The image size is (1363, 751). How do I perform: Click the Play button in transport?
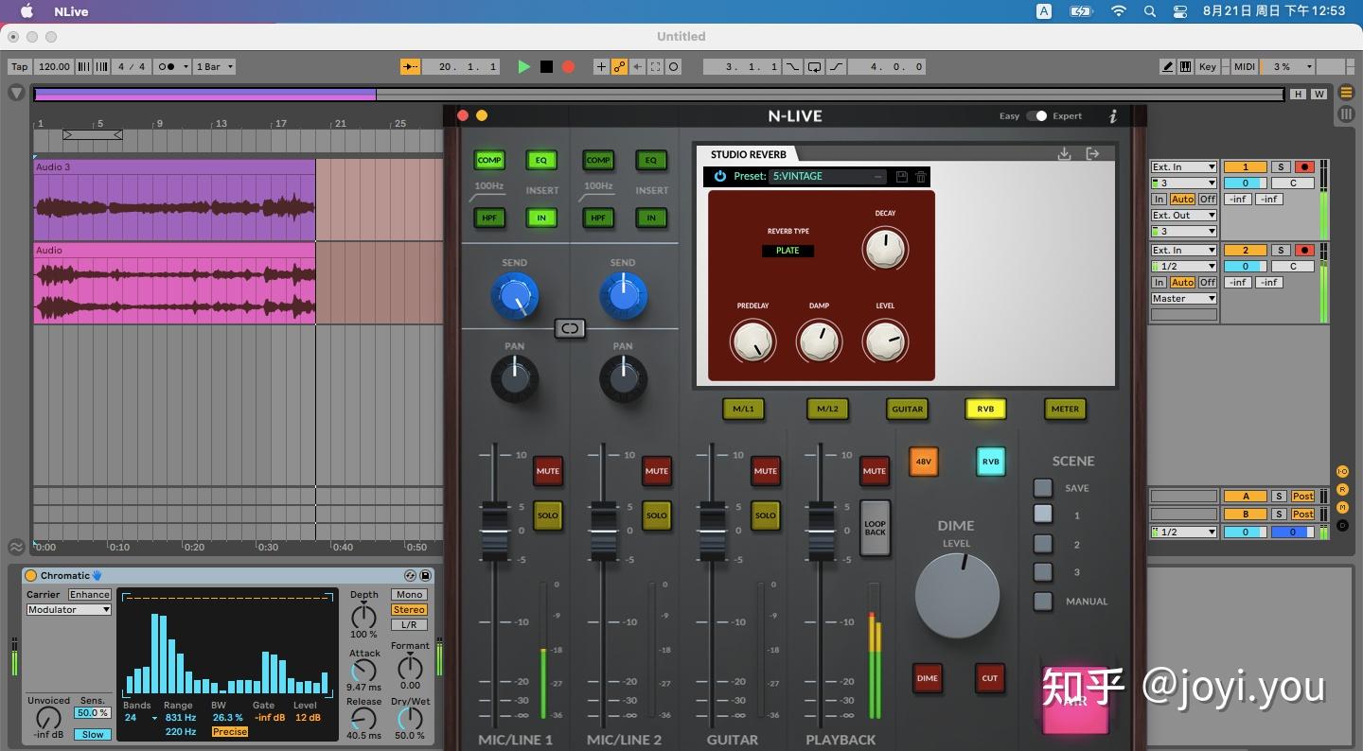click(x=523, y=67)
